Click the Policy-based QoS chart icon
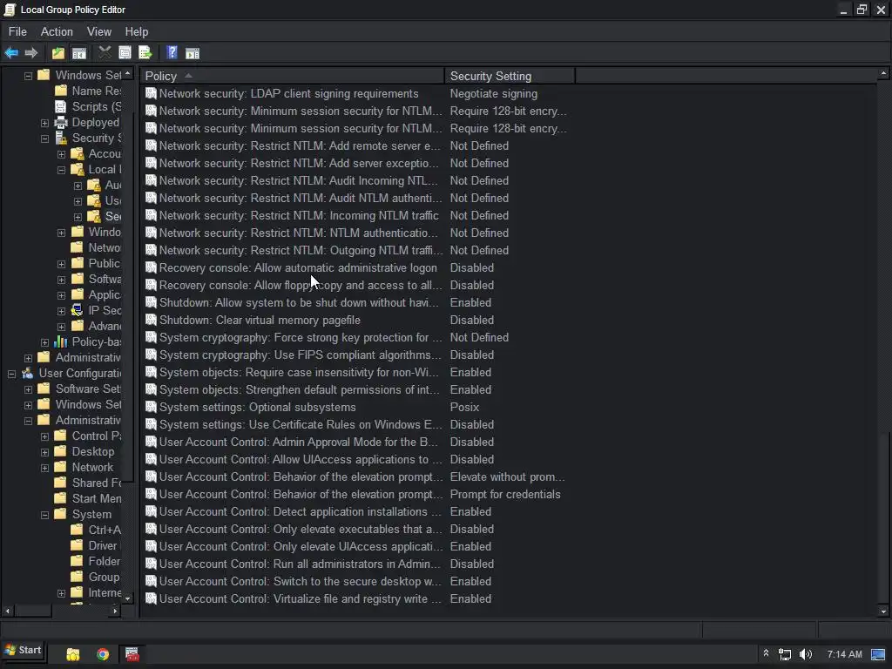This screenshot has height=669, width=892. tap(60, 341)
